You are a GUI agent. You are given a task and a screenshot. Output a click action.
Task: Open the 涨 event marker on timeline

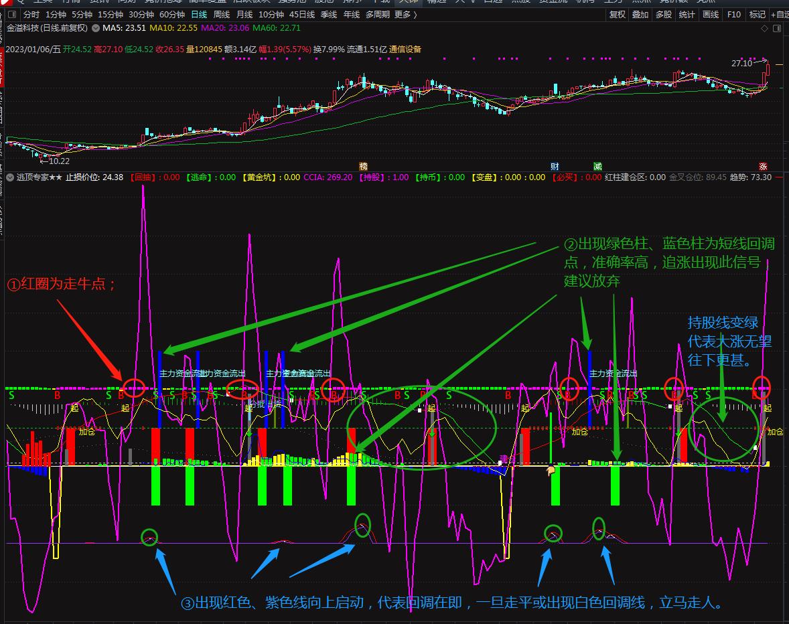coord(764,167)
